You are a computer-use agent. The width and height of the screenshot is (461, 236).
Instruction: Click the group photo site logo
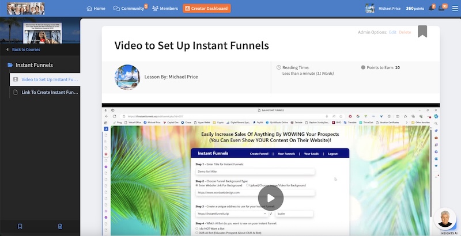[25, 9]
